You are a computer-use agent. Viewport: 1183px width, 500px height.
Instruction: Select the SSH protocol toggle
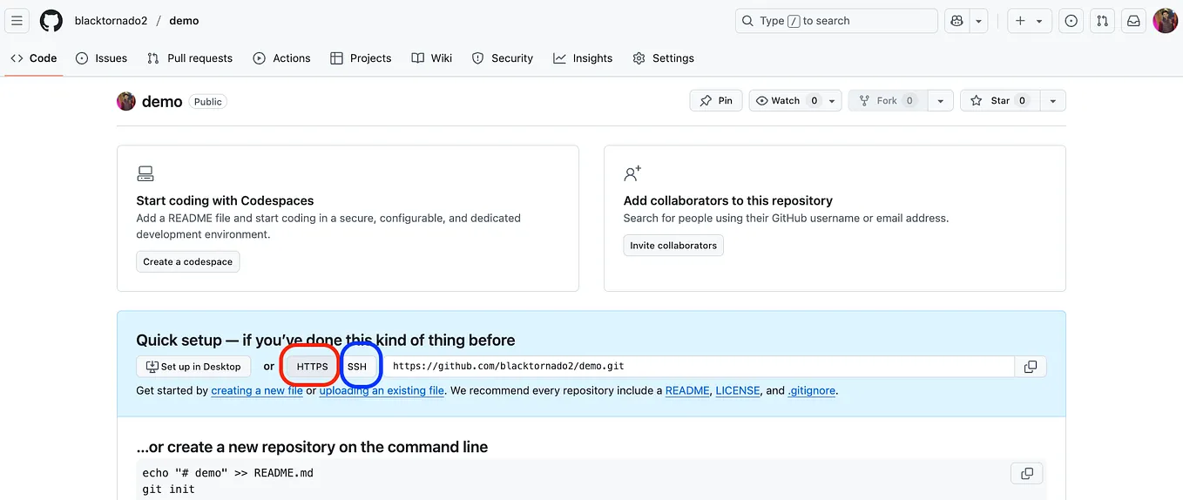(357, 367)
